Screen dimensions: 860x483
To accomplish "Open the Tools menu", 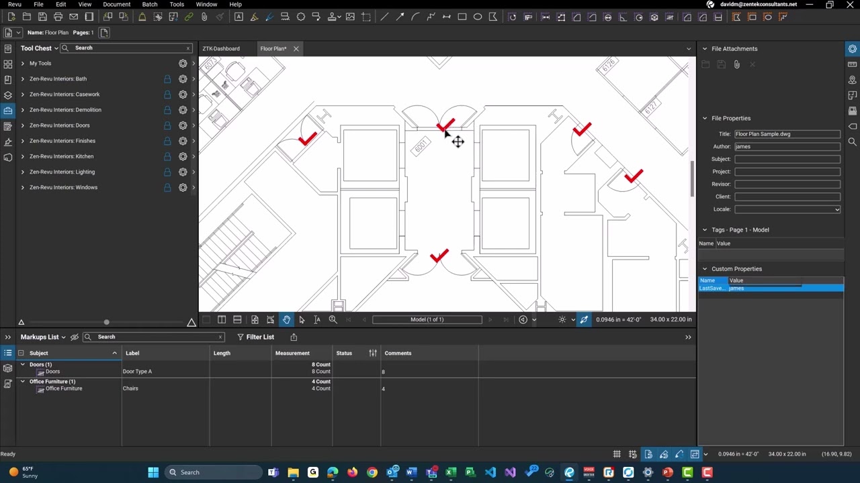I will click(177, 4).
